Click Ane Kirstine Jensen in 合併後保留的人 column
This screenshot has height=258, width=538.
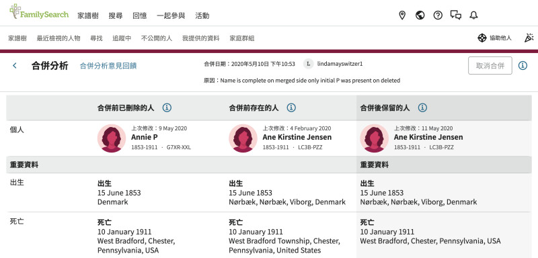click(428, 137)
